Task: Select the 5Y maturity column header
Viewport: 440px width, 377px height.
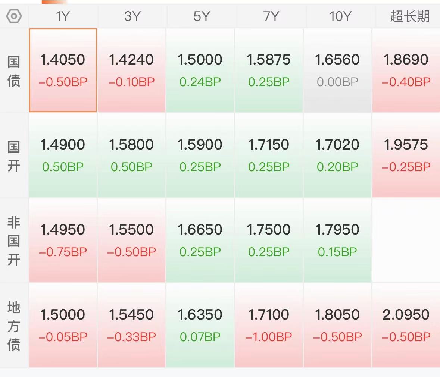Action: pos(202,16)
